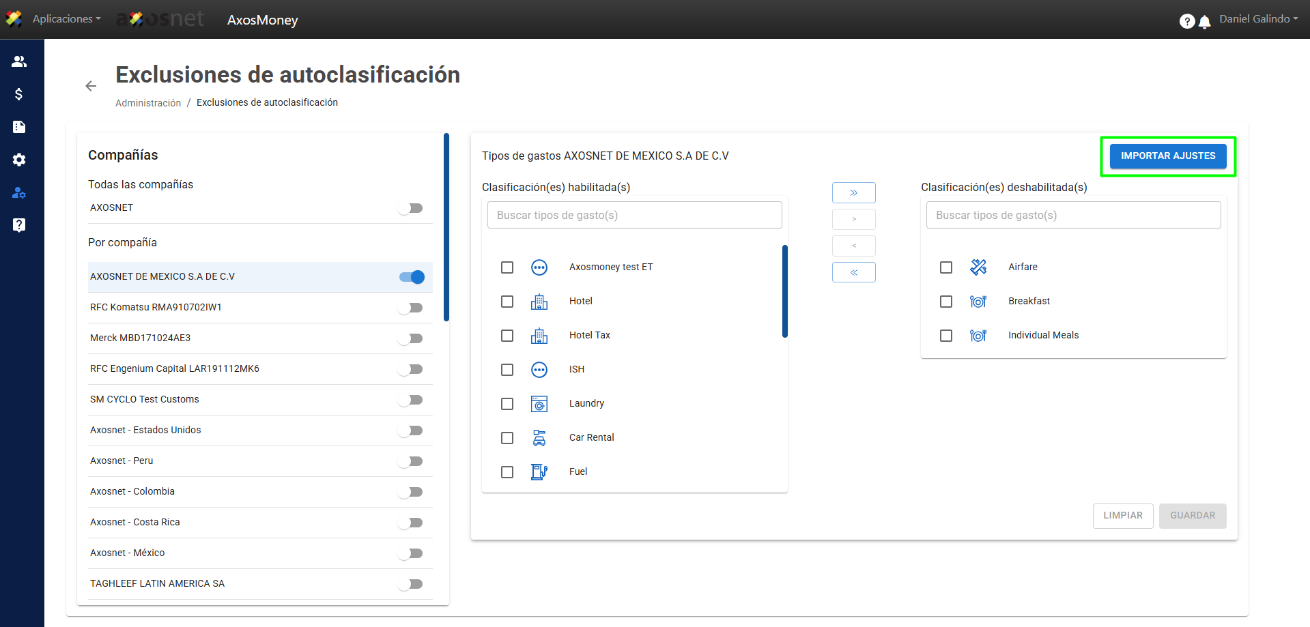Screen dimensions: 1310x627
Task: Click the move all left double-arrow button
Action: (853, 272)
